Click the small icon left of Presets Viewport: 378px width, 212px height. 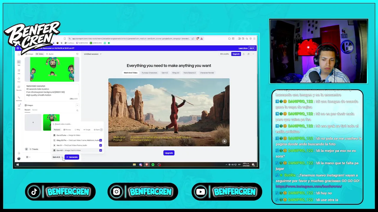(26, 149)
